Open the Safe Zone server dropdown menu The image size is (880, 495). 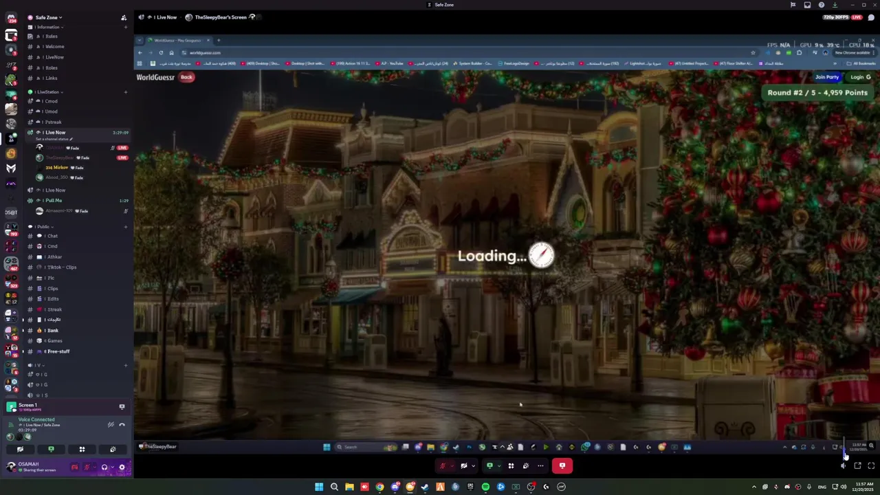click(x=48, y=17)
